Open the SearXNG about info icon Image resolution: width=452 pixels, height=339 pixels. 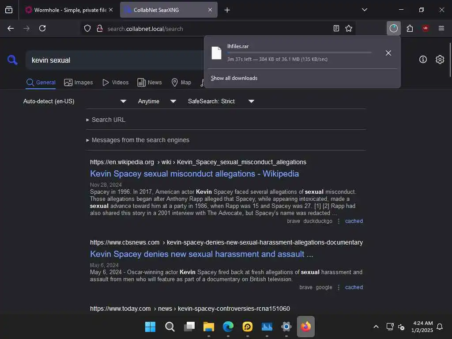423,60
